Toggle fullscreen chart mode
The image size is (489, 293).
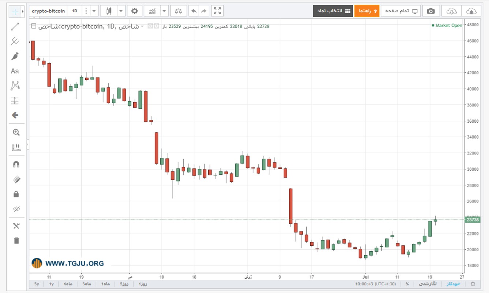click(x=217, y=11)
